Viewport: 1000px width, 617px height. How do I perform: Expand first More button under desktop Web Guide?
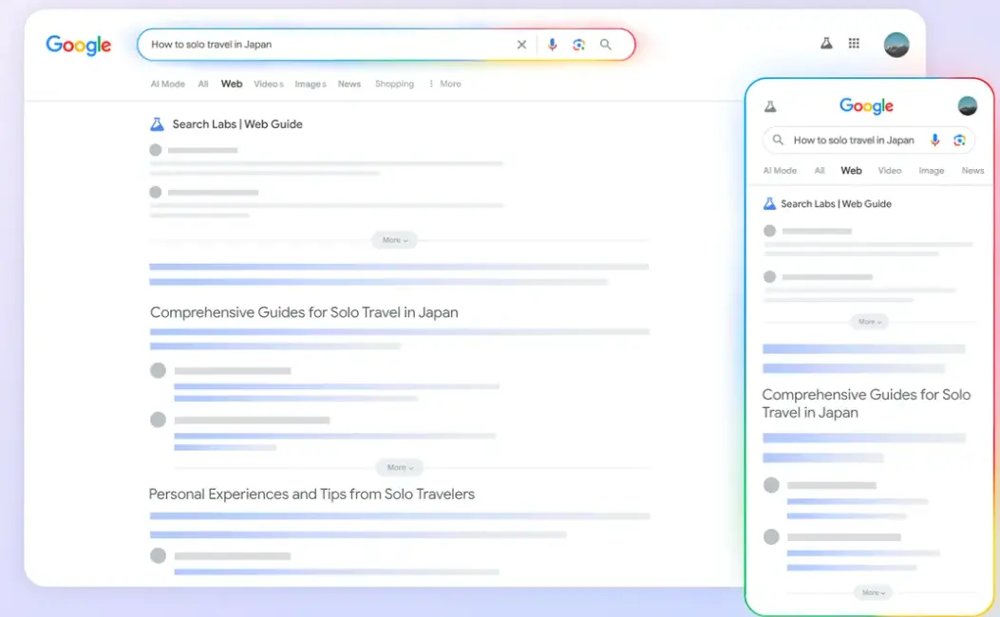395,240
